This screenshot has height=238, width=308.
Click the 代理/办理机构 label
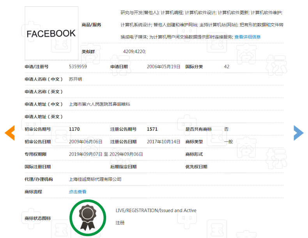(39, 179)
